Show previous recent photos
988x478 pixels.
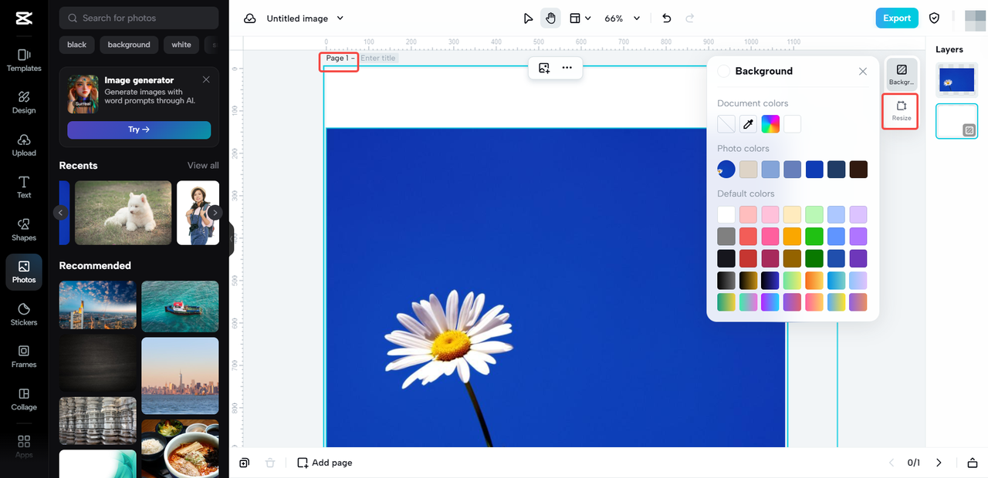tap(60, 213)
